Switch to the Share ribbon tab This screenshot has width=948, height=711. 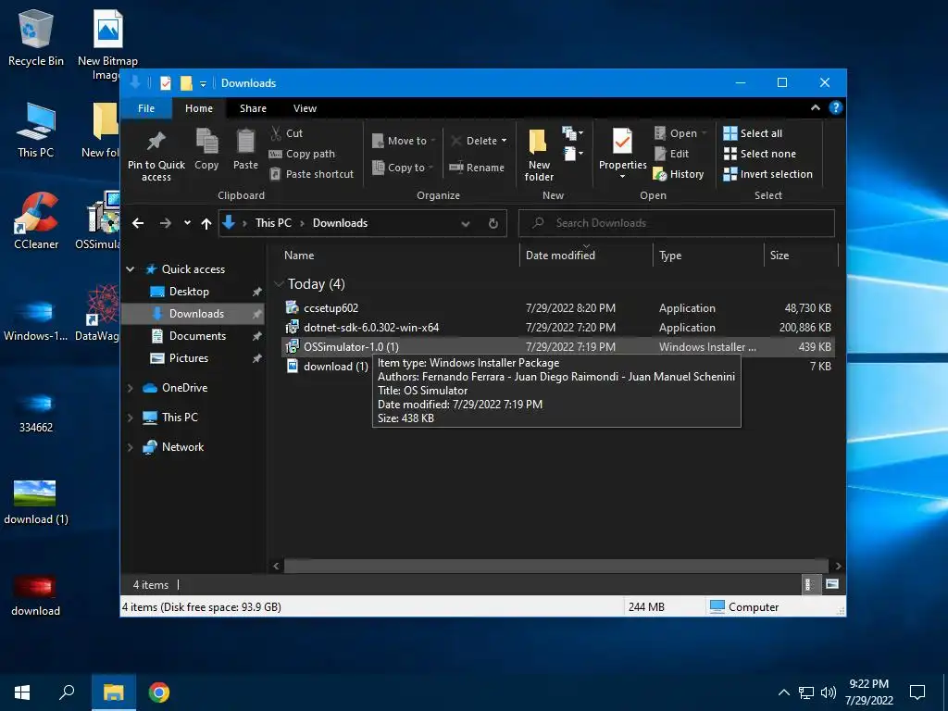click(253, 108)
